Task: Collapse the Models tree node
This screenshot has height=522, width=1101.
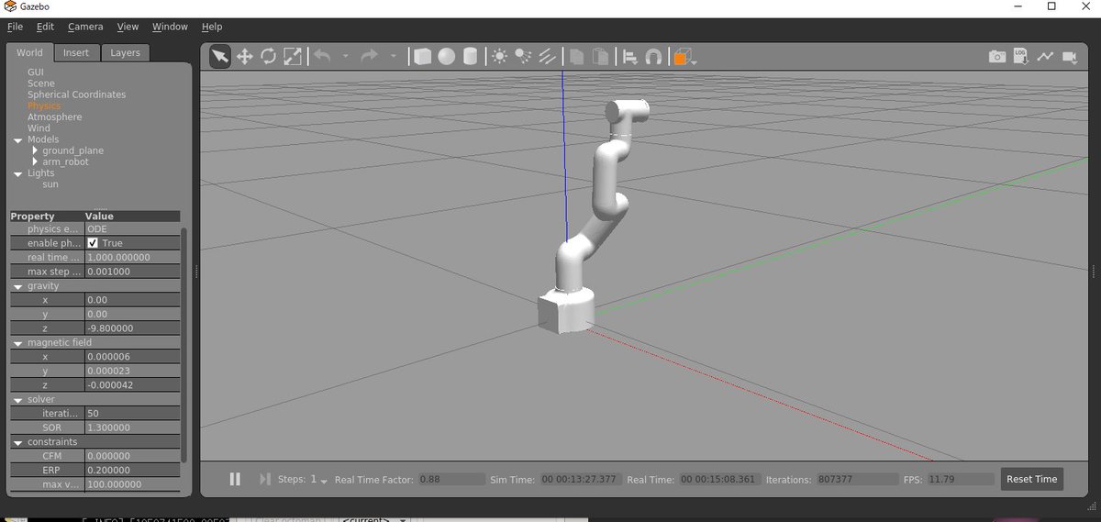Action: click(x=17, y=140)
